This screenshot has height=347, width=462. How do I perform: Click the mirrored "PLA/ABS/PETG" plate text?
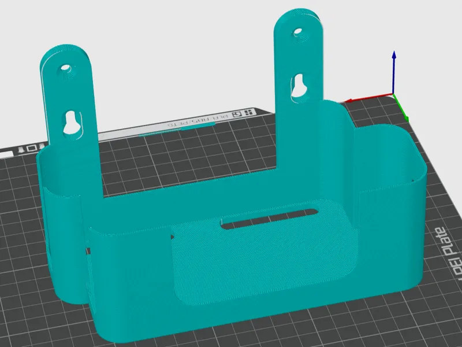198,120
